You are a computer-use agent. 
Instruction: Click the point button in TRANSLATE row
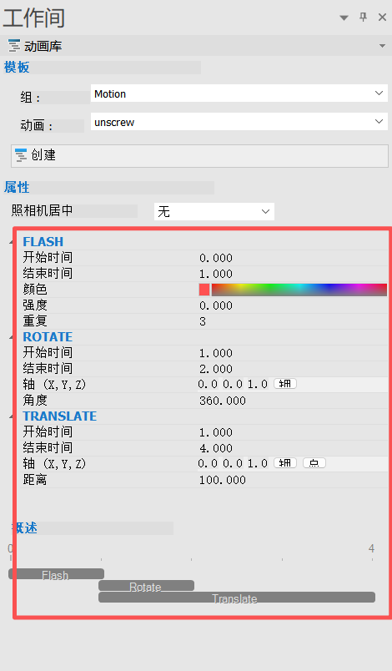(314, 462)
